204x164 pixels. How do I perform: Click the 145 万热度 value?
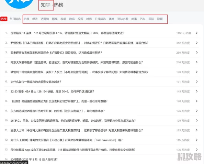183,91
